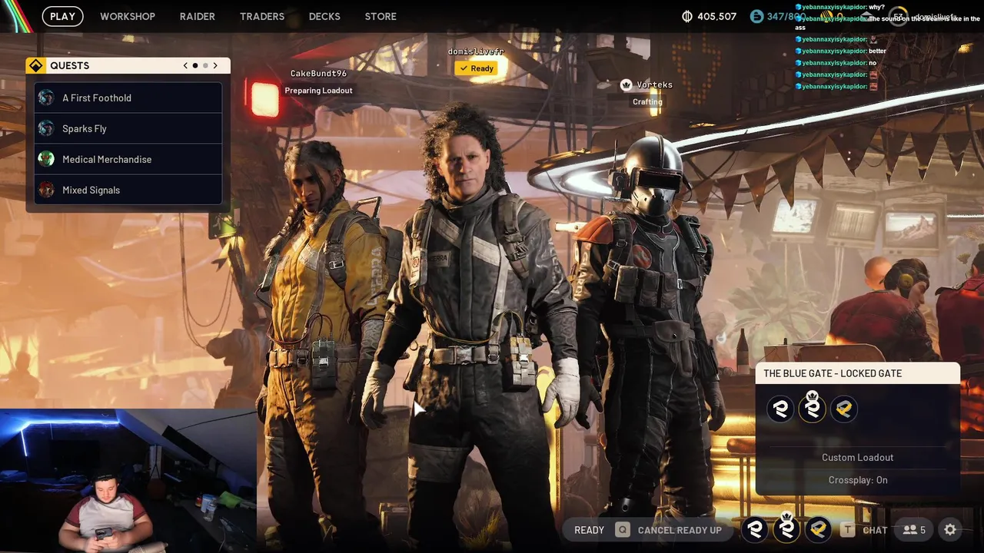Click the level 53 progress ring

[899, 16]
